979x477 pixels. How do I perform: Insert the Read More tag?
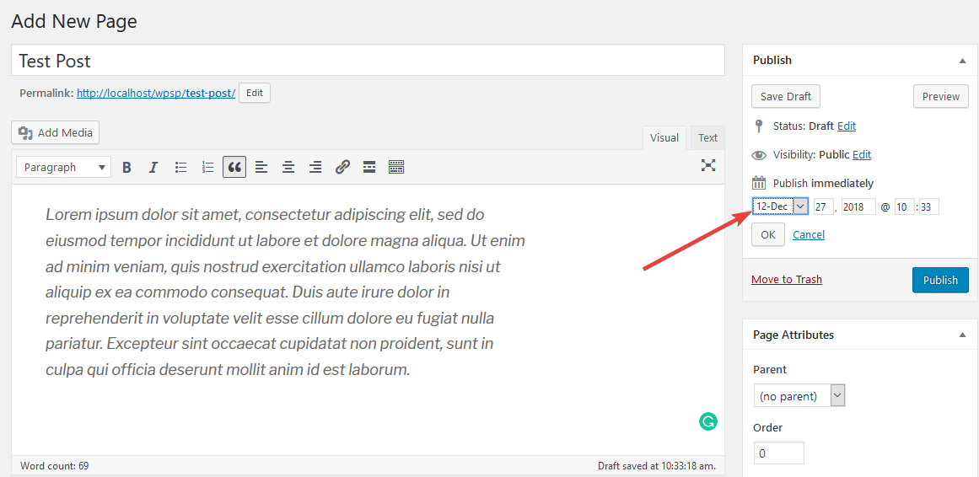(369, 168)
